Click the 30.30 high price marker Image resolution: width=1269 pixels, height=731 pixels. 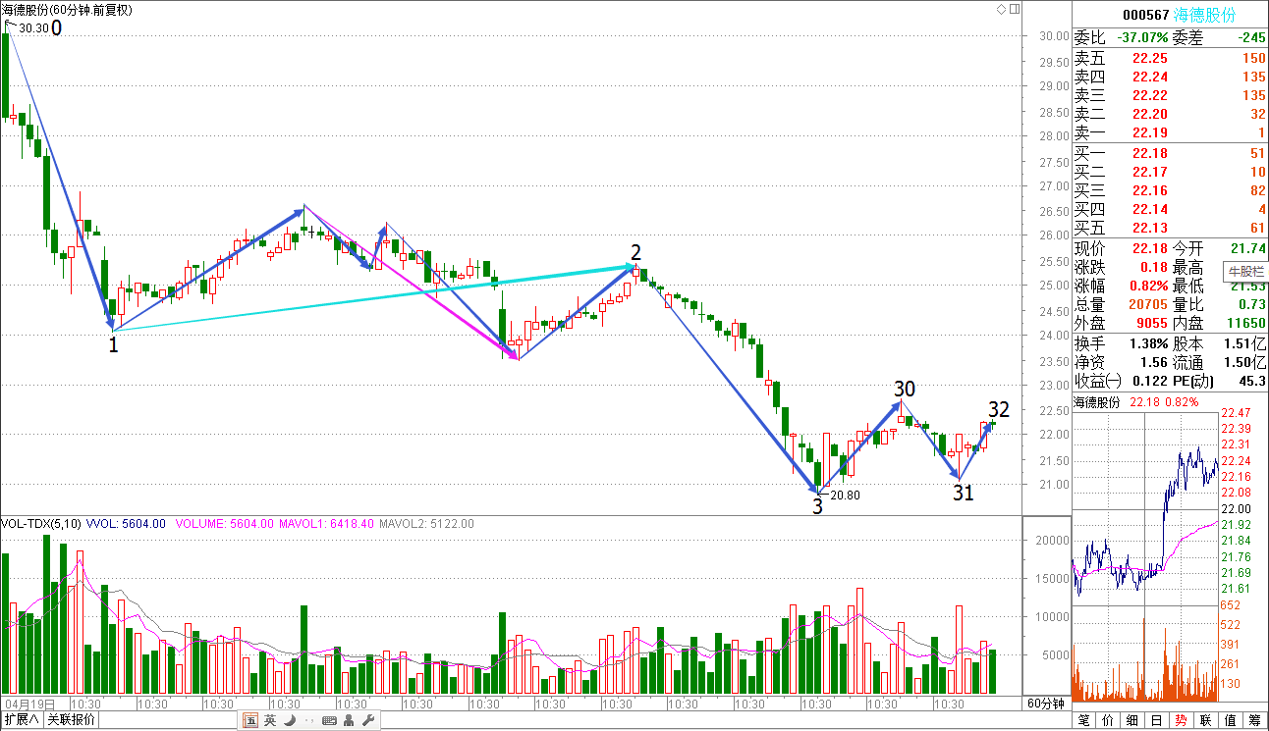pos(32,28)
